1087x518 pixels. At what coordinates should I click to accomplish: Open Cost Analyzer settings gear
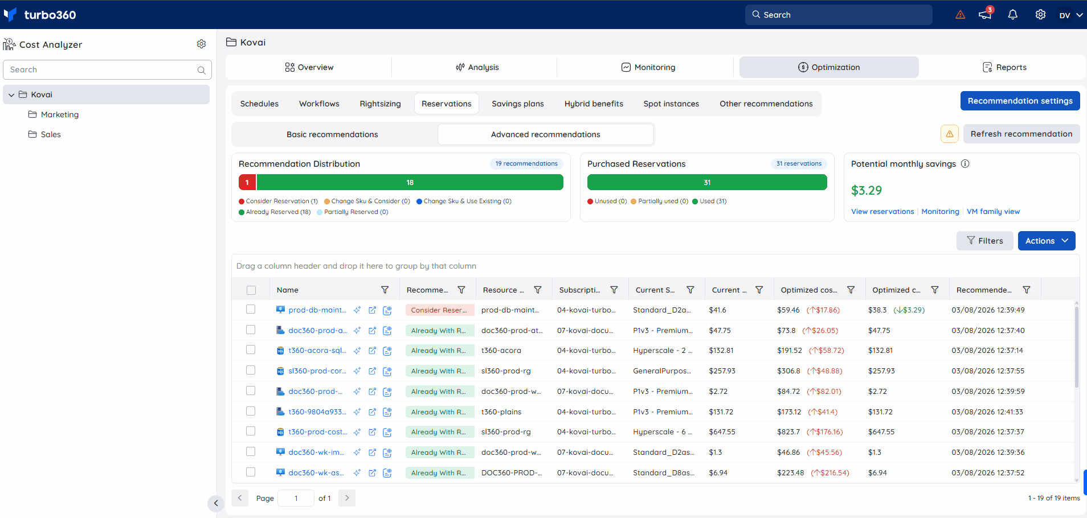pyautogui.click(x=201, y=44)
